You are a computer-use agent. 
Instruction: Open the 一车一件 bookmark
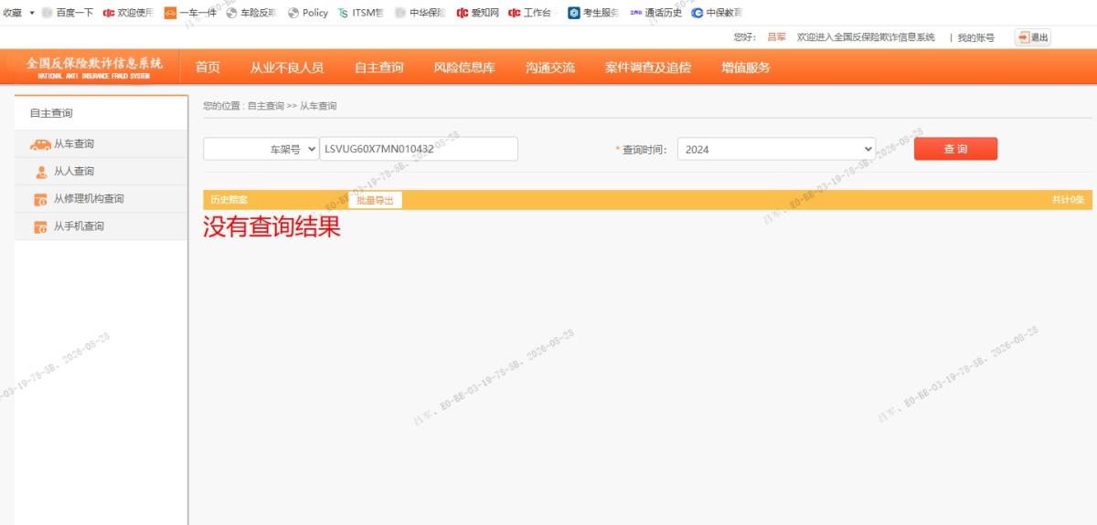click(x=190, y=13)
